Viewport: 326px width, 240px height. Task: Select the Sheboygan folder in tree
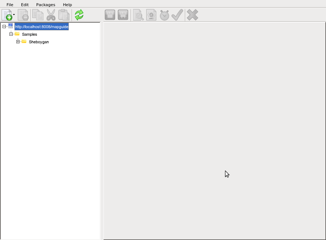tap(39, 42)
